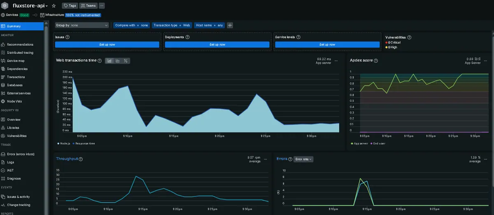The height and width of the screenshot is (215, 494).
Task: Click the IAST sidebar icon
Action: pyautogui.click(x=3, y=170)
